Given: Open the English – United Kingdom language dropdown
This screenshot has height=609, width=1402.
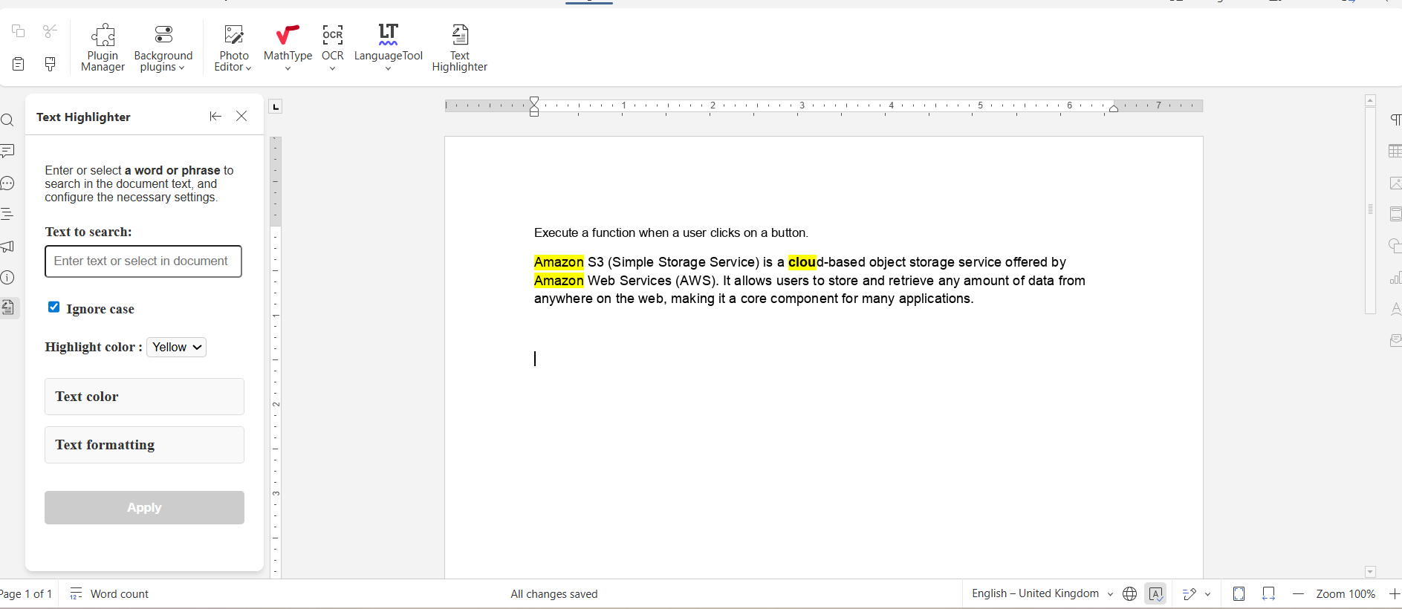Looking at the screenshot, I should [x=1042, y=593].
